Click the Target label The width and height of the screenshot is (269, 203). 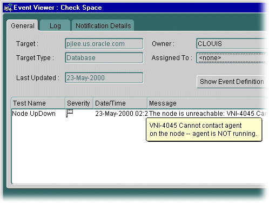27,44
